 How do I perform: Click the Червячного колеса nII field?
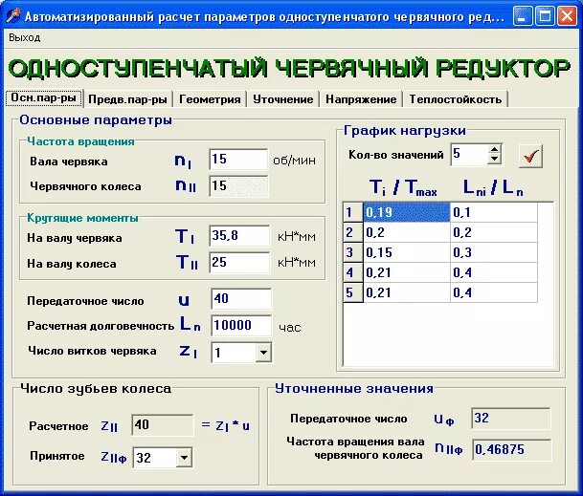point(238,186)
